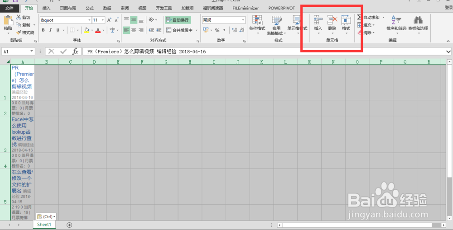Open Find and Select (查找和选择)

(x=418, y=24)
